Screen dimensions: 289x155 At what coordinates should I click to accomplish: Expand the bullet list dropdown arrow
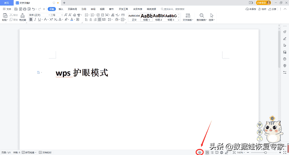click(x=89, y=15)
